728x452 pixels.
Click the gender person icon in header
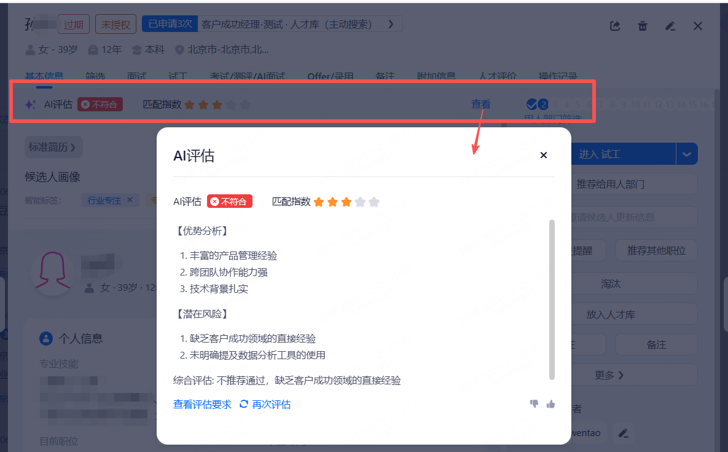[x=30, y=50]
